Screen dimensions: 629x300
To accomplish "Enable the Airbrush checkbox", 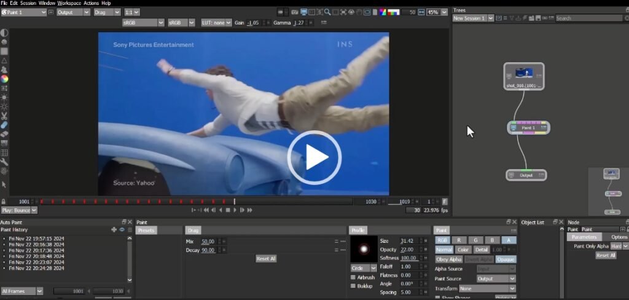I will pyautogui.click(x=353, y=277).
